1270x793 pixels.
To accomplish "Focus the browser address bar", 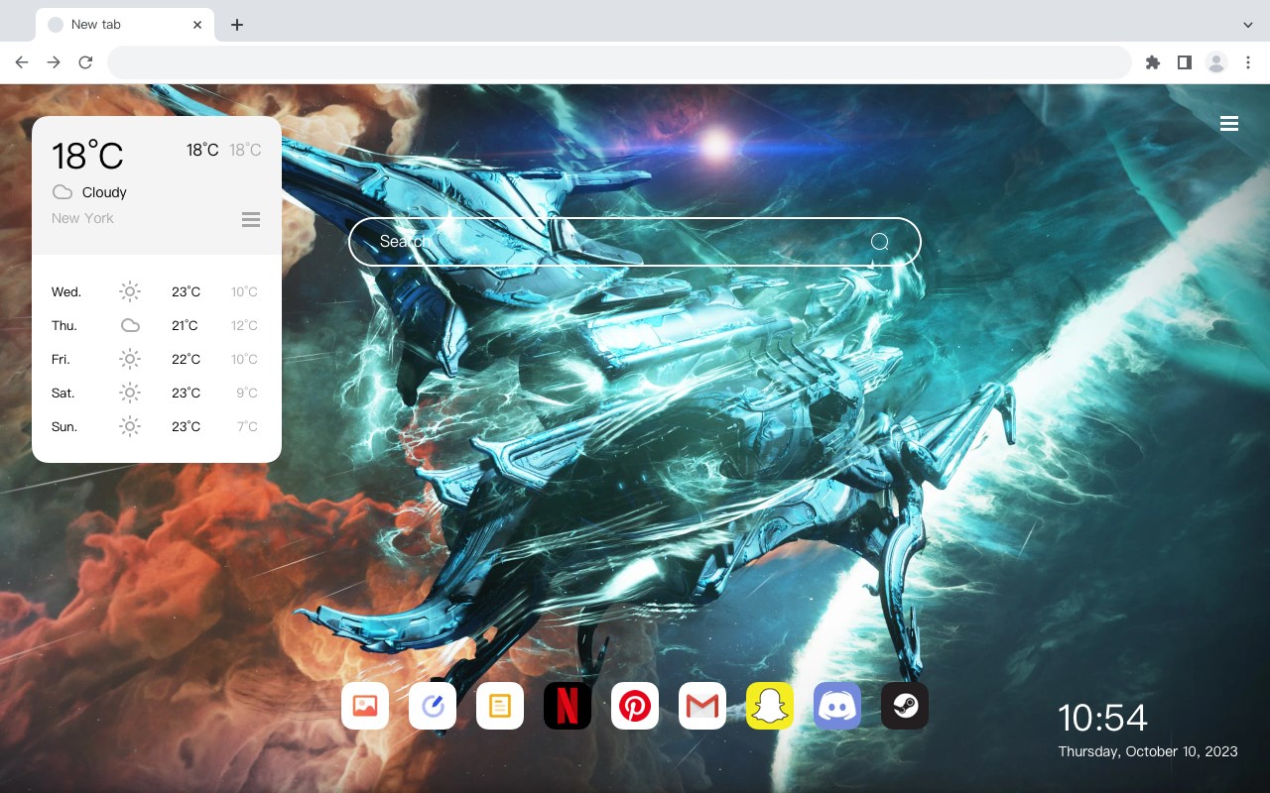I will (x=619, y=62).
